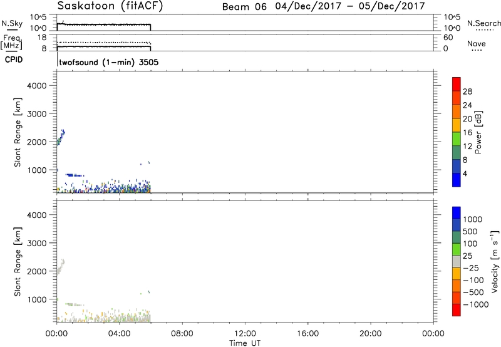Screen dimensions: 501x347
Task: Click the 4000 km tick of the power panel
Action: (x=36, y=86)
